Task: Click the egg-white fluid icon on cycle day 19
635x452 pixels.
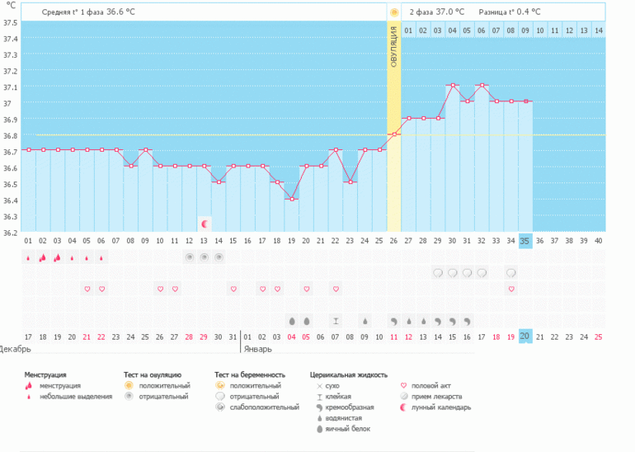Action: 292,322
